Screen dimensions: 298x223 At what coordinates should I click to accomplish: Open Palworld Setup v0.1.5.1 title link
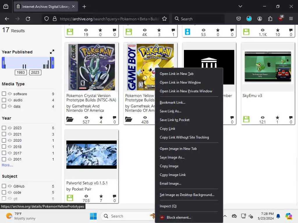(87, 183)
